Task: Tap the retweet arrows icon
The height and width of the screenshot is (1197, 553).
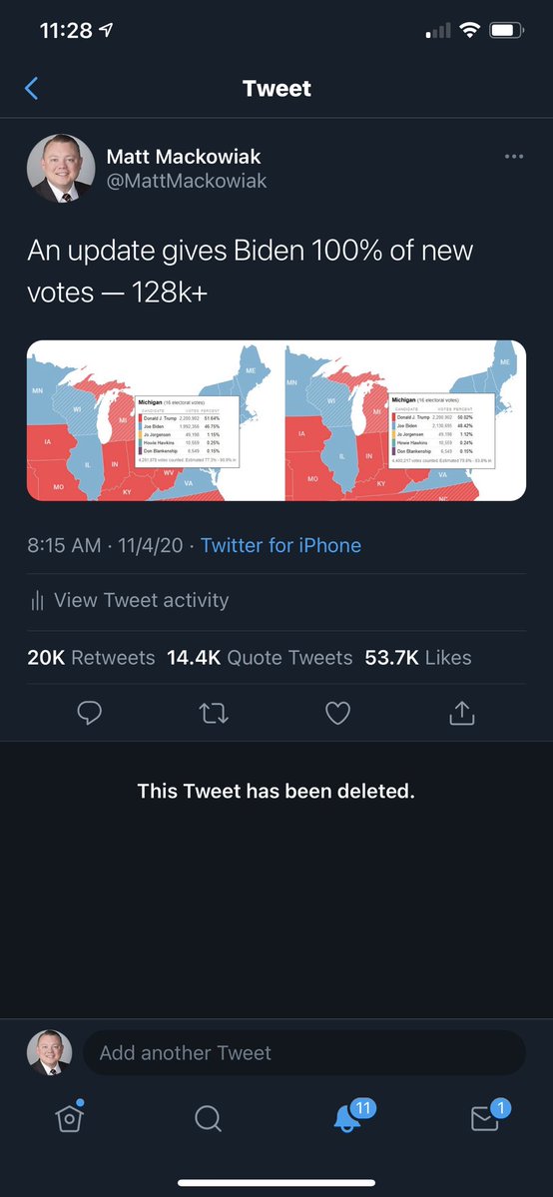Action: tap(213, 713)
